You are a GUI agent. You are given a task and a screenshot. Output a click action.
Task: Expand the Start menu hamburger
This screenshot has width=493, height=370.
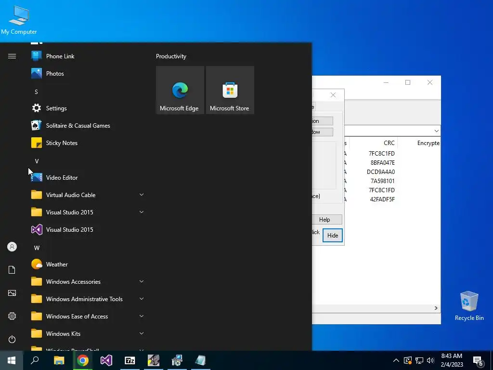pos(12,56)
